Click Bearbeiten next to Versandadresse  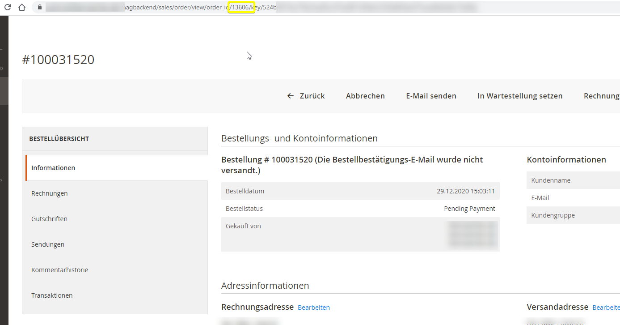606,308
